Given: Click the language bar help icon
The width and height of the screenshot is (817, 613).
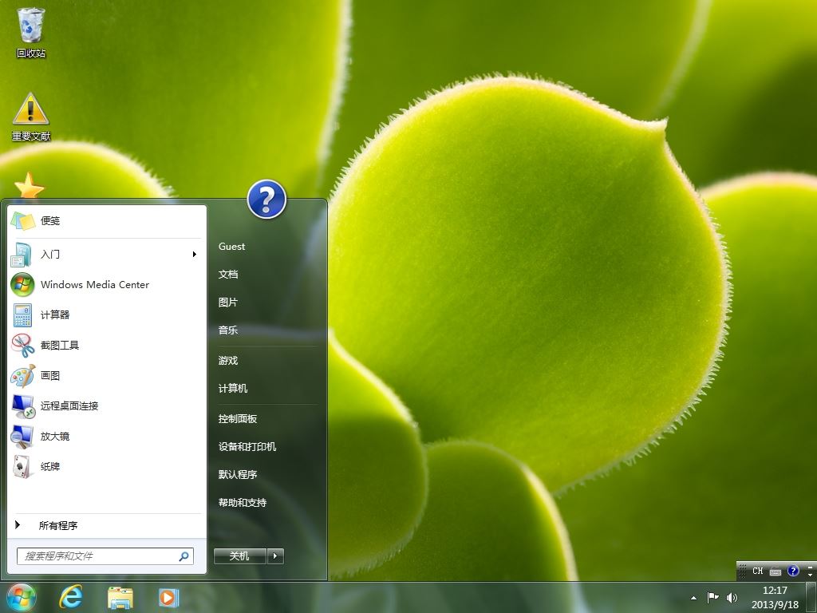Looking at the screenshot, I should tap(793, 571).
